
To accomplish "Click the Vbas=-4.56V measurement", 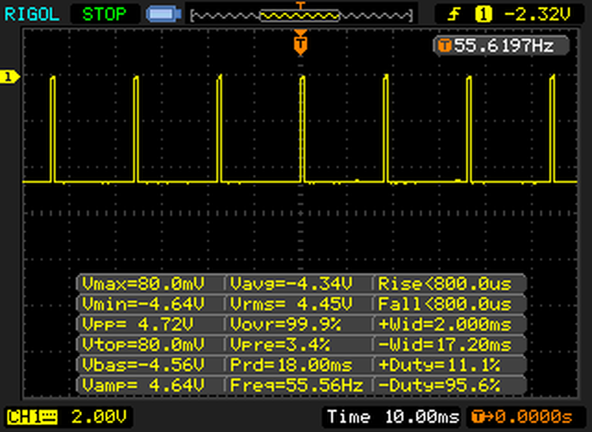I will pos(143,365).
